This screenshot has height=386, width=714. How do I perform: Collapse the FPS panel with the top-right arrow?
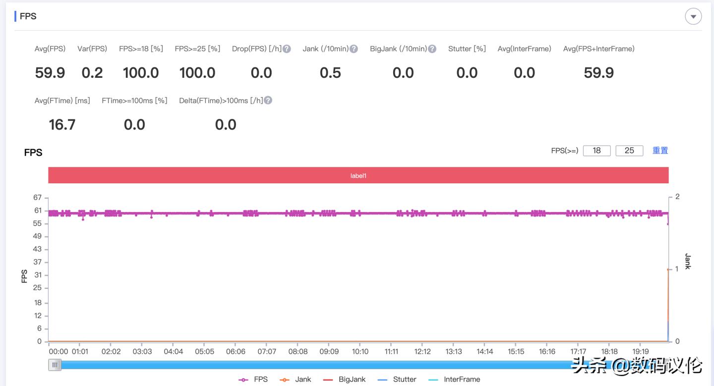point(693,16)
